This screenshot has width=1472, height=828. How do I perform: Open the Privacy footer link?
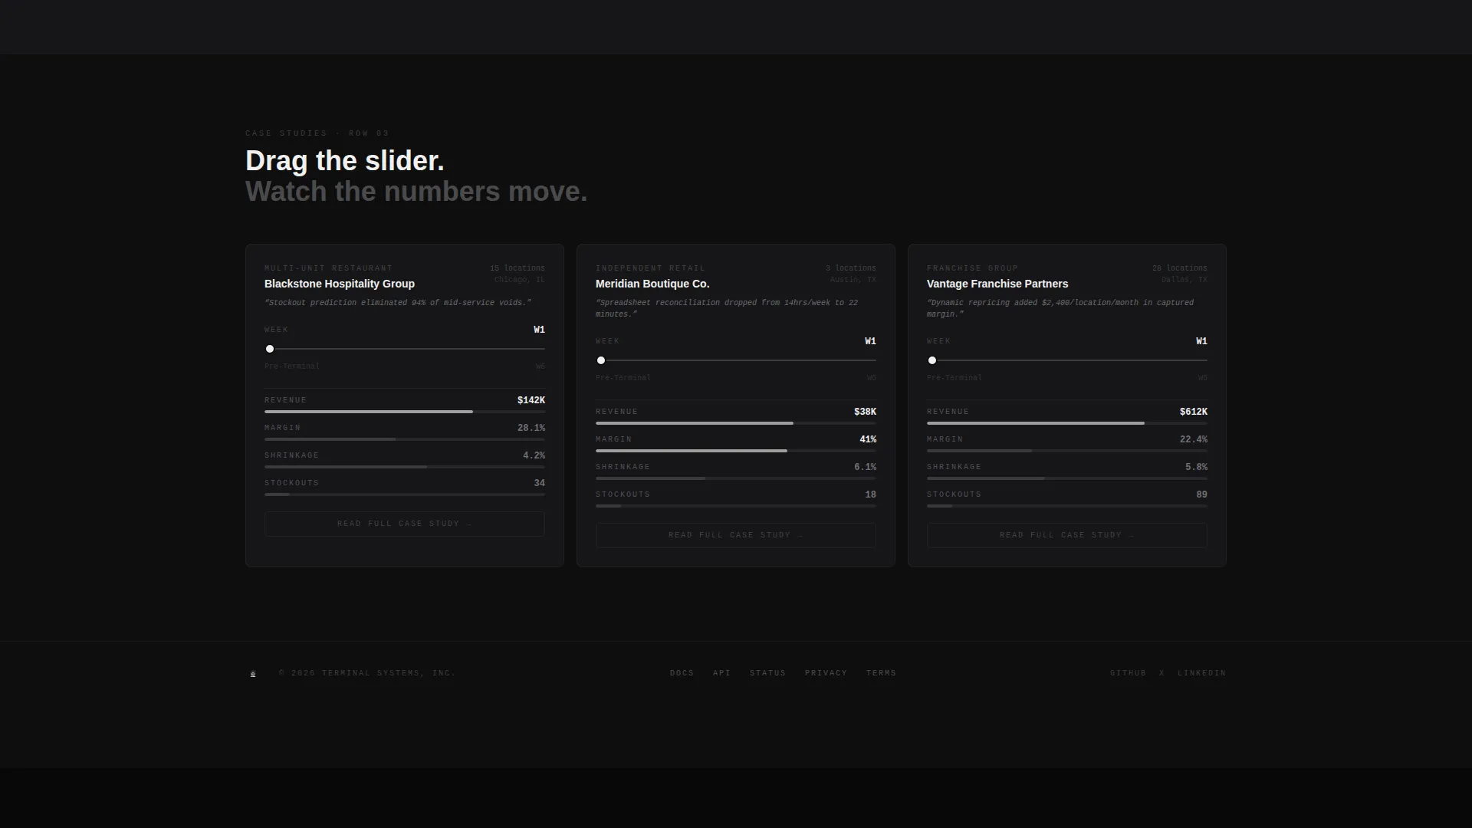click(x=826, y=673)
